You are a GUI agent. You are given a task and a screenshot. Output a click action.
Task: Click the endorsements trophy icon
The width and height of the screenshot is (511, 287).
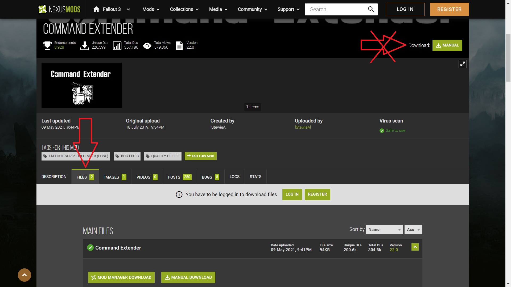click(x=47, y=45)
